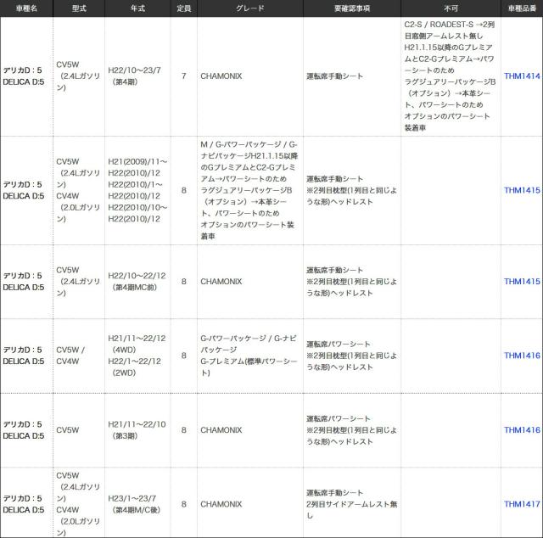Select the 2列目サイドアームレスト無し note cell

(350, 503)
